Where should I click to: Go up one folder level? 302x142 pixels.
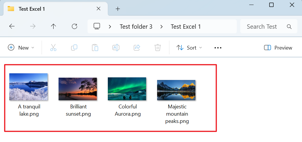(53, 27)
